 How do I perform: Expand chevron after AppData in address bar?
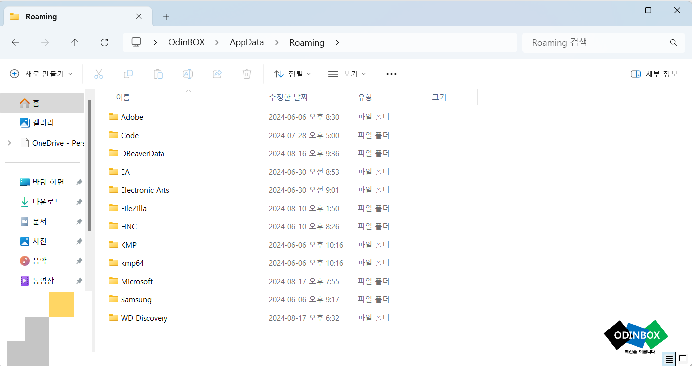pos(277,43)
